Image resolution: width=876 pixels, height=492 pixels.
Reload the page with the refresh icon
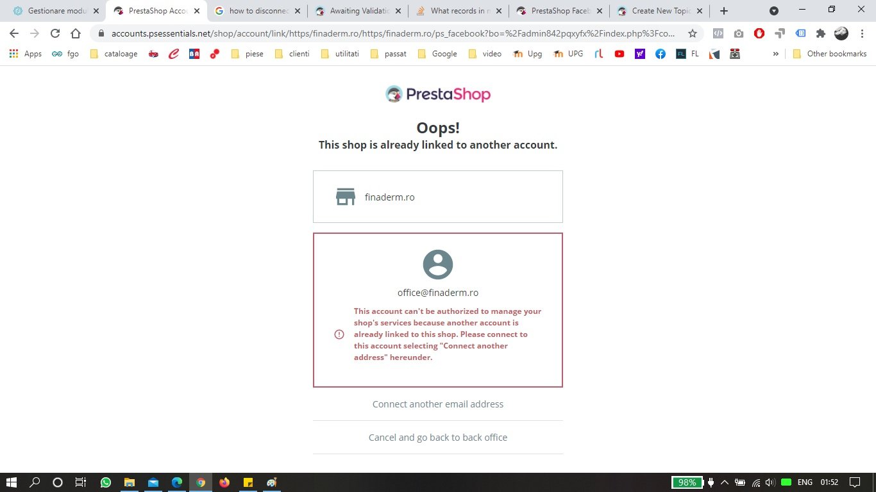tap(55, 33)
